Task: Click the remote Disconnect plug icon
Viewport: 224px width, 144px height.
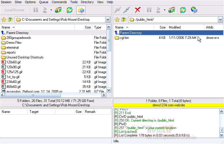Action: 126,10
